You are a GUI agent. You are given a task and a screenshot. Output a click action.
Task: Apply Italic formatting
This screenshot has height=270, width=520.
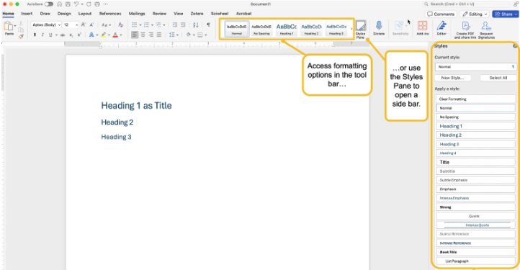click(x=42, y=35)
